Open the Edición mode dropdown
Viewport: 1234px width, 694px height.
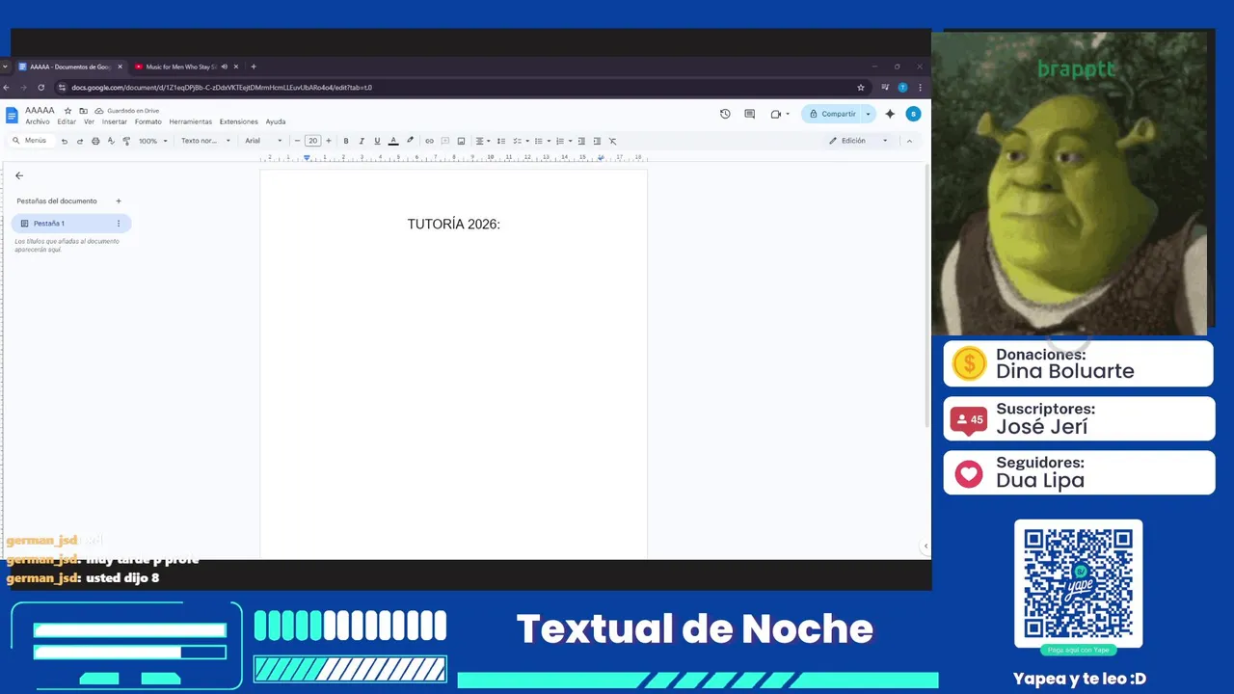tap(858, 141)
